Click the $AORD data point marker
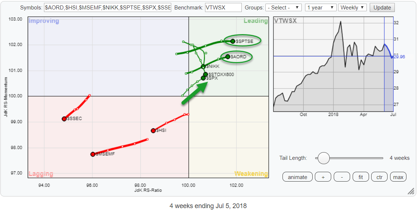The height and width of the screenshot is (211, 417). click(x=228, y=57)
